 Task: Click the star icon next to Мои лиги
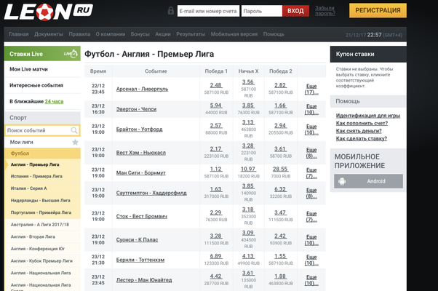click(75, 143)
